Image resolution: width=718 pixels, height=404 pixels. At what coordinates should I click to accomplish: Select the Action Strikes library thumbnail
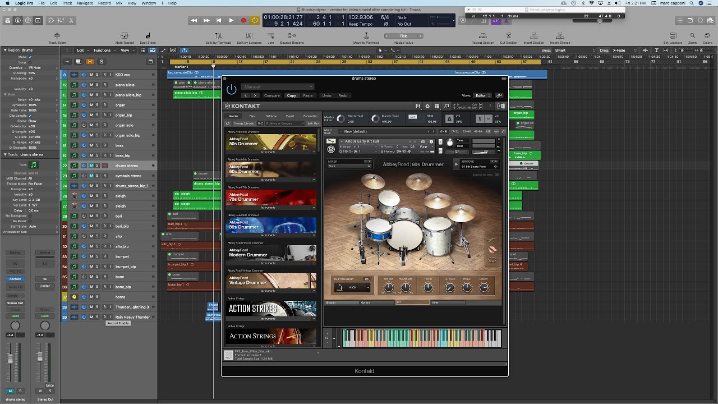pyautogui.click(x=271, y=309)
